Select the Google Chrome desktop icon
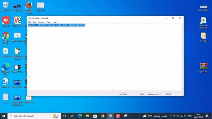Viewport: 212px width, 119px height. coord(6,38)
